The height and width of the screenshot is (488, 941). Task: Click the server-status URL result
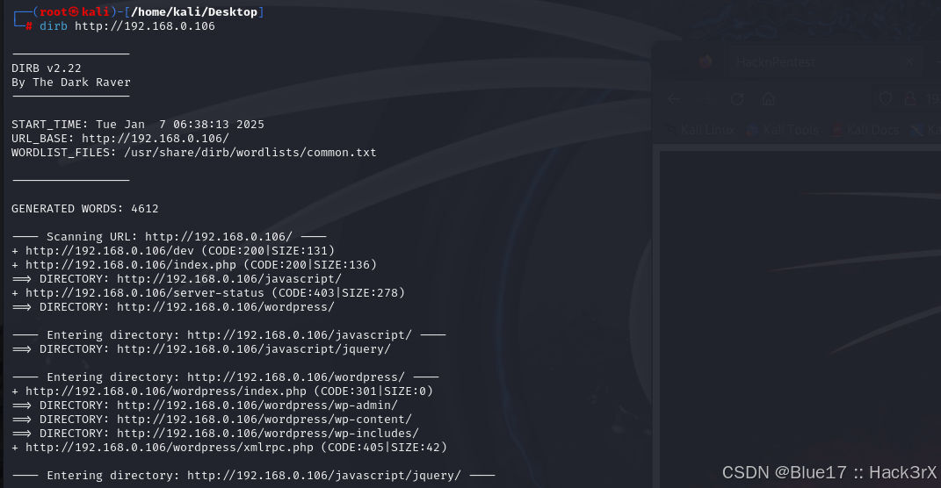[145, 292]
